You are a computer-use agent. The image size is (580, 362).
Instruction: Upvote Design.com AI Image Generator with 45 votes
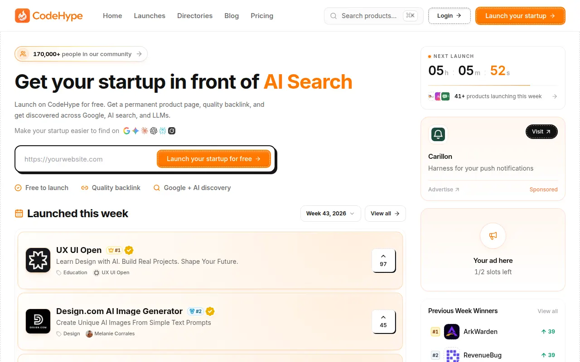coord(383,322)
